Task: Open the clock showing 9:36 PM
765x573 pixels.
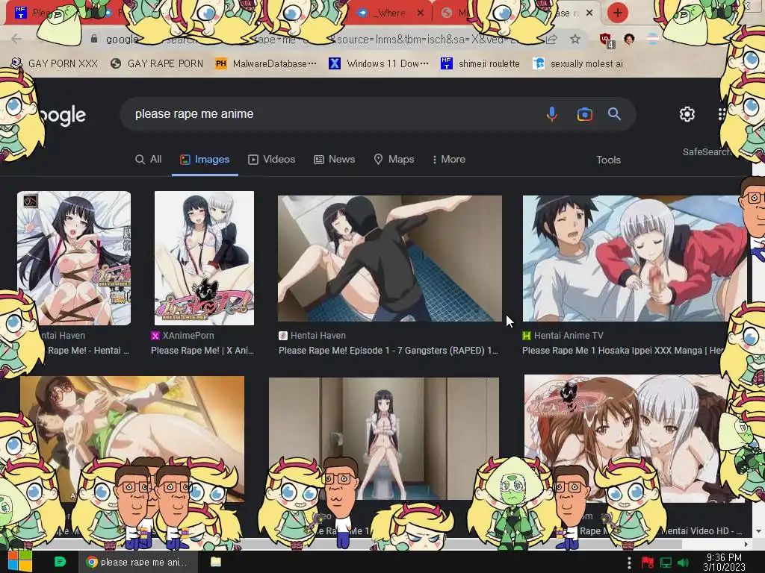Action: click(724, 562)
